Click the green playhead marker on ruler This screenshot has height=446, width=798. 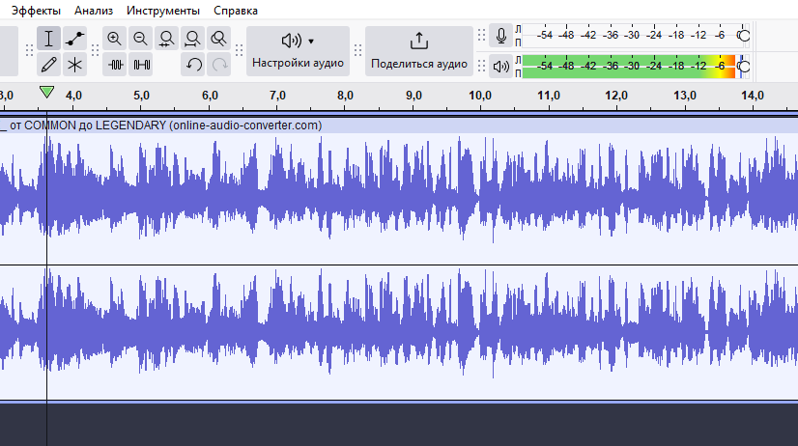tap(46, 92)
